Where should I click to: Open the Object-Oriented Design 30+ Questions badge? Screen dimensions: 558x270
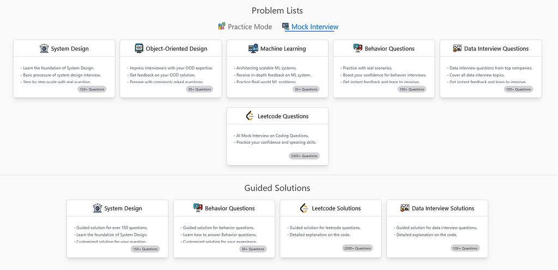[199, 89]
